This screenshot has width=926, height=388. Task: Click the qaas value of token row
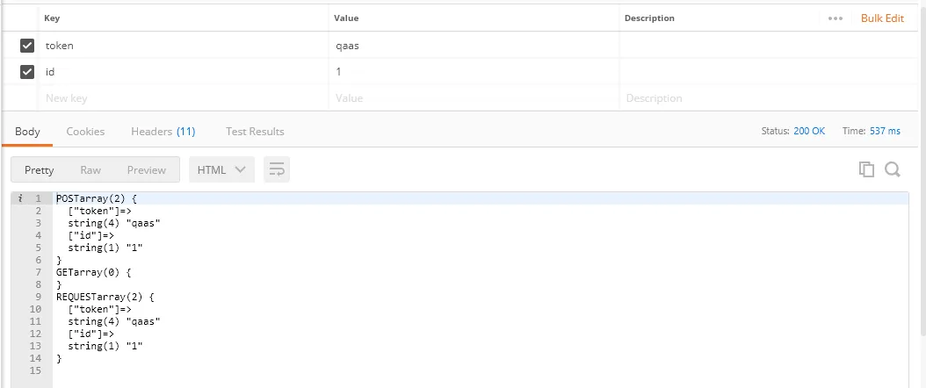(x=347, y=46)
